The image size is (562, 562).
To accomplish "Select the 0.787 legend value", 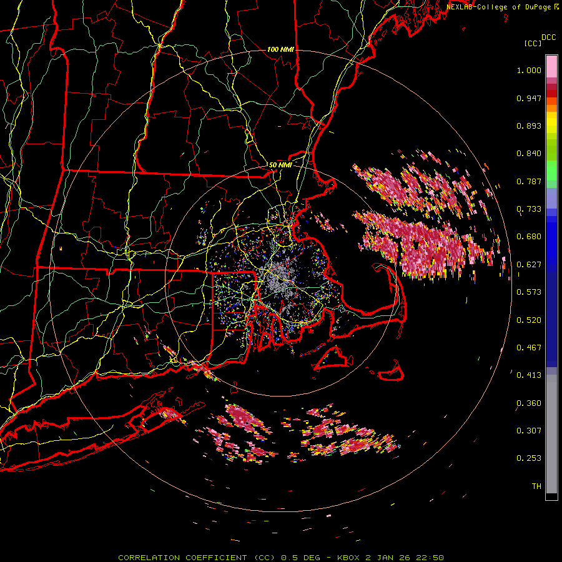I will [529, 181].
